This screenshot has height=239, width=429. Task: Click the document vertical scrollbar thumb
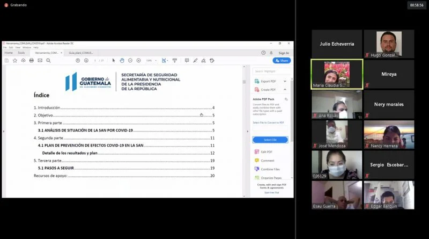click(x=244, y=82)
